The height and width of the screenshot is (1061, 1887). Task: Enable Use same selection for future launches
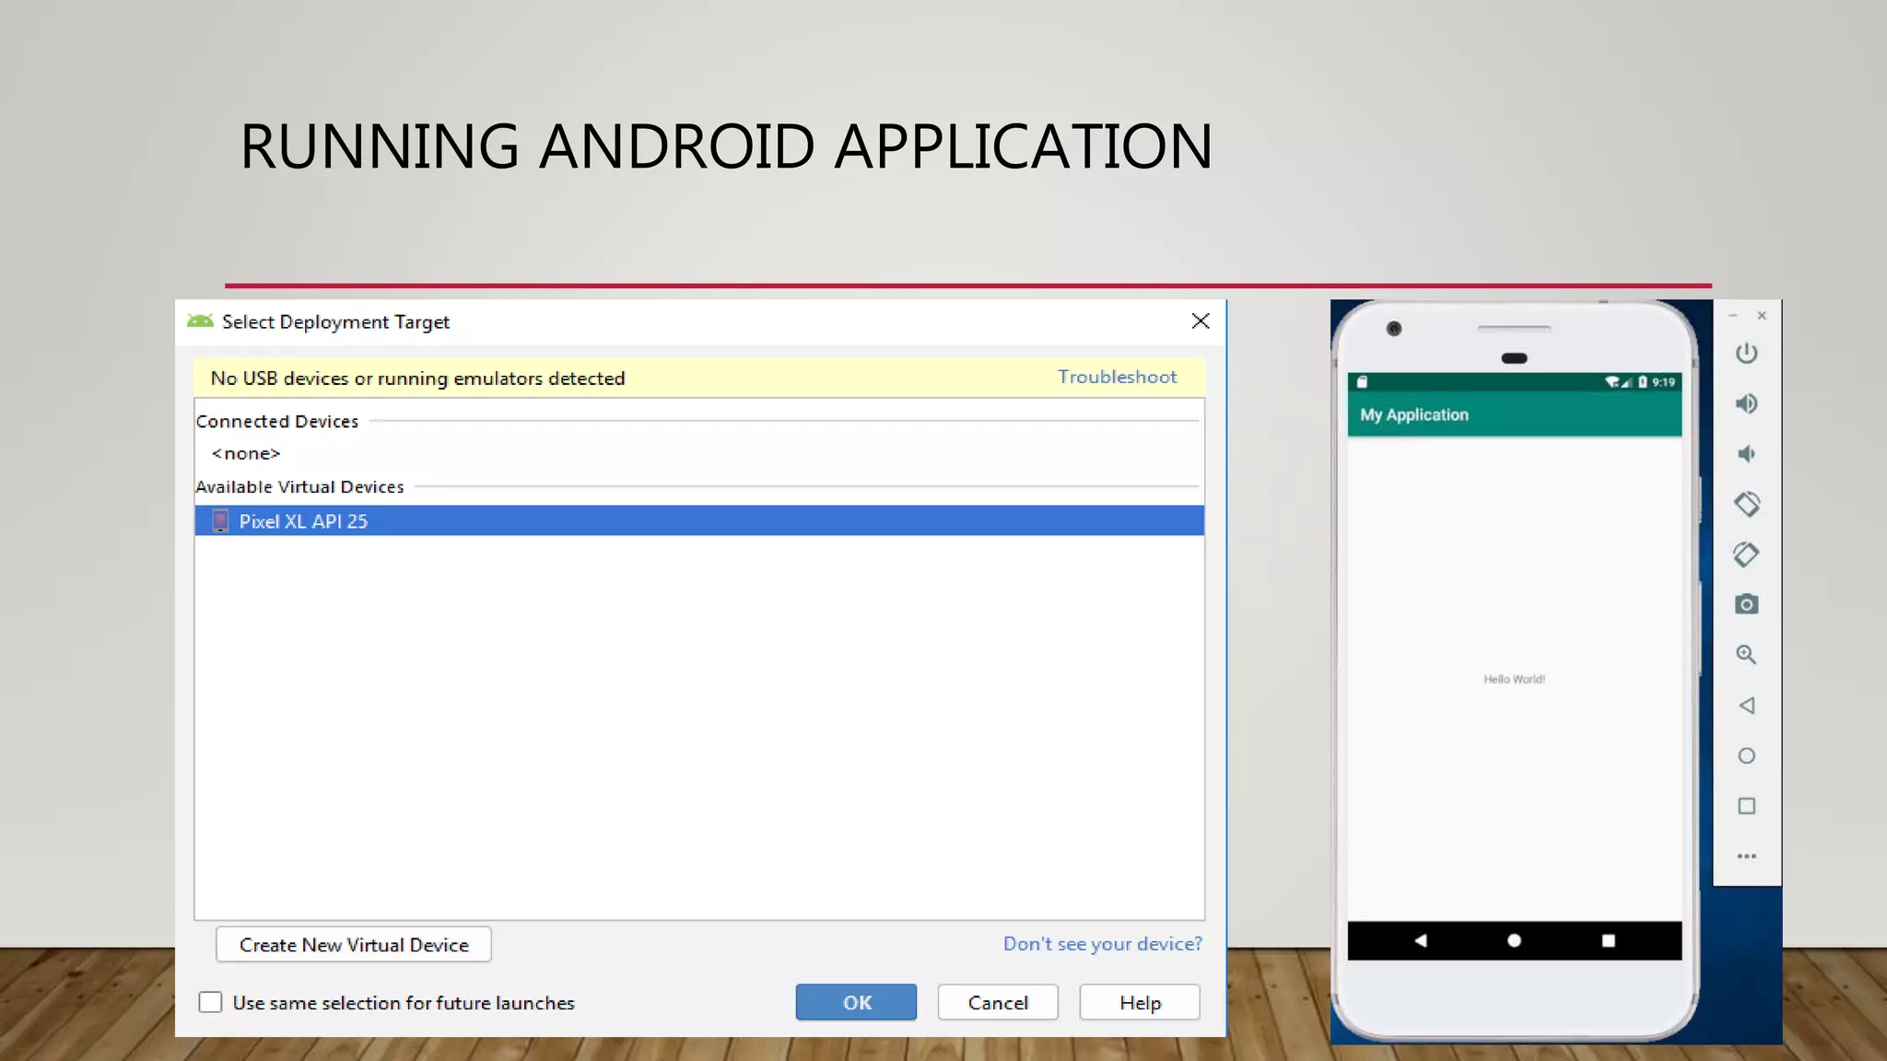[x=210, y=1002]
